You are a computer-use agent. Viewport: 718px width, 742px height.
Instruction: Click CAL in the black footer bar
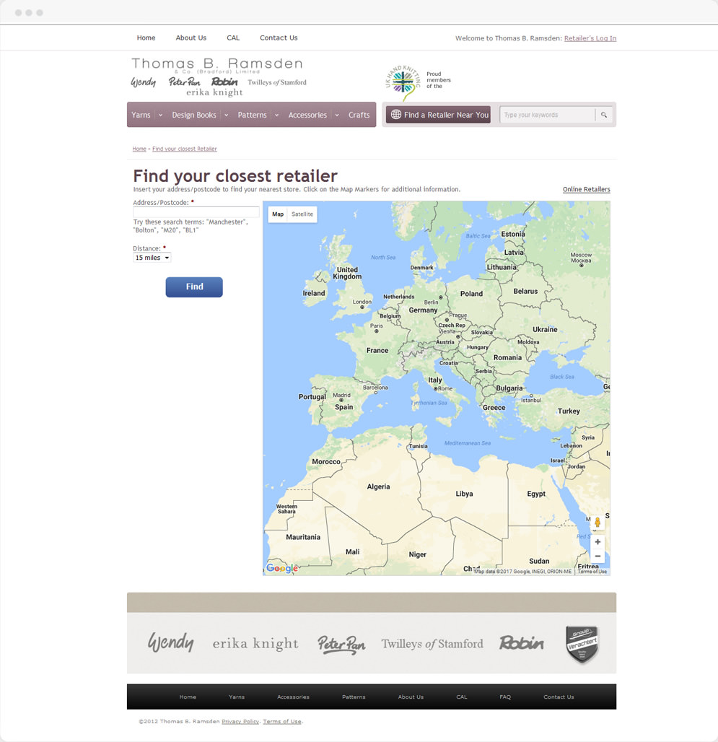click(x=462, y=697)
